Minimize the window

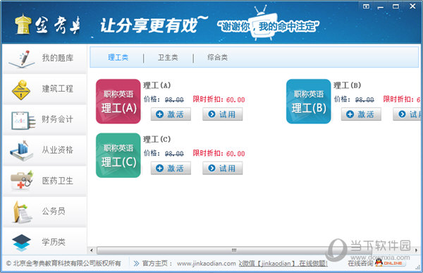(x=381, y=7)
